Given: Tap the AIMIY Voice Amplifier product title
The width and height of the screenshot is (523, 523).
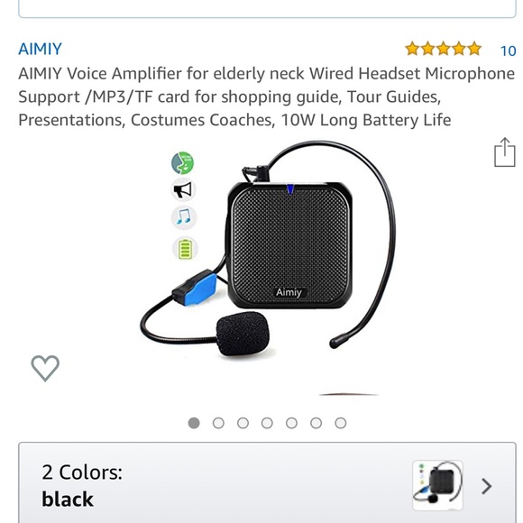Looking at the screenshot, I should 266,96.
